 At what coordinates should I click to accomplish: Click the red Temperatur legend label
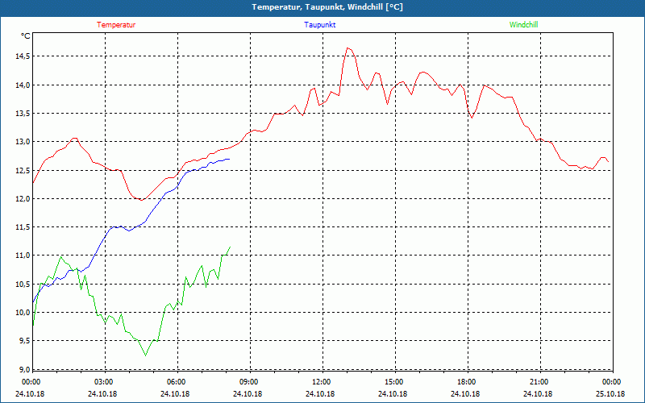(x=116, y=25)
